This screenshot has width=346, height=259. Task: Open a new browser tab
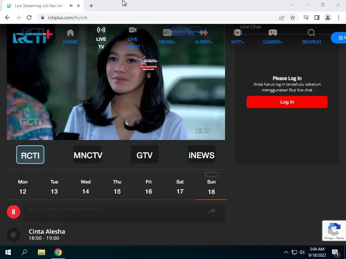(91, 6)
